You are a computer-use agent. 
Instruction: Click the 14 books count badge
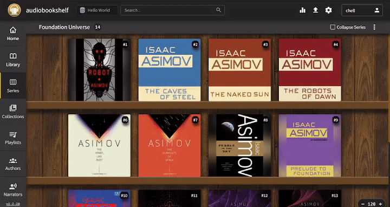(x=97, y=27)
